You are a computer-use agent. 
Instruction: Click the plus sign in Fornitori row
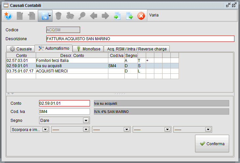[x=147, y=61]
